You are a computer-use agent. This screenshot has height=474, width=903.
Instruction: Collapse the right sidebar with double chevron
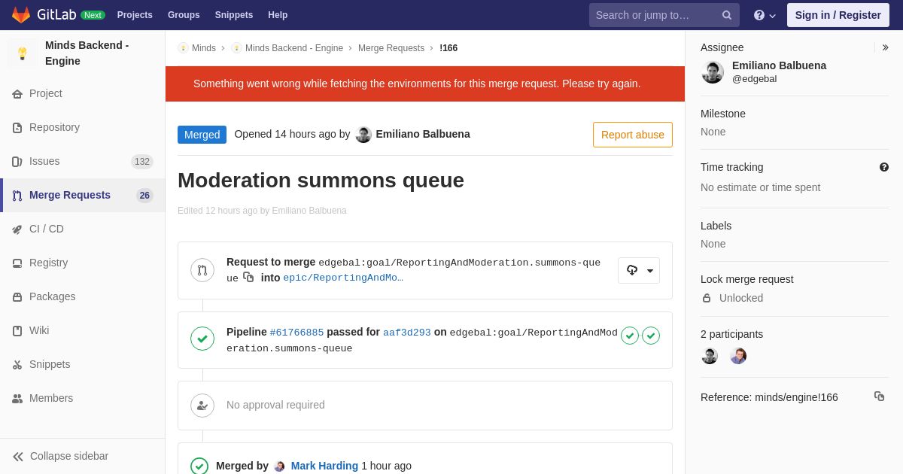(x=885, y=47)
